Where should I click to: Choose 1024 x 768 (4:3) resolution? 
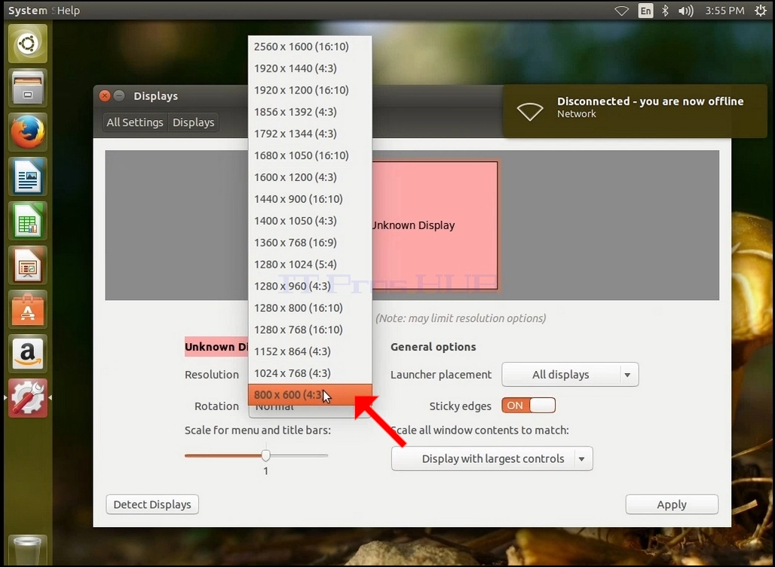point(310,372)
